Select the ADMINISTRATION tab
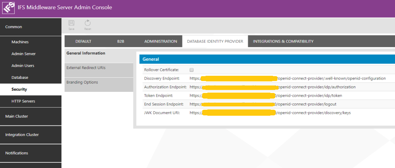Screen dimensions: 395x168 pos(161,41)
